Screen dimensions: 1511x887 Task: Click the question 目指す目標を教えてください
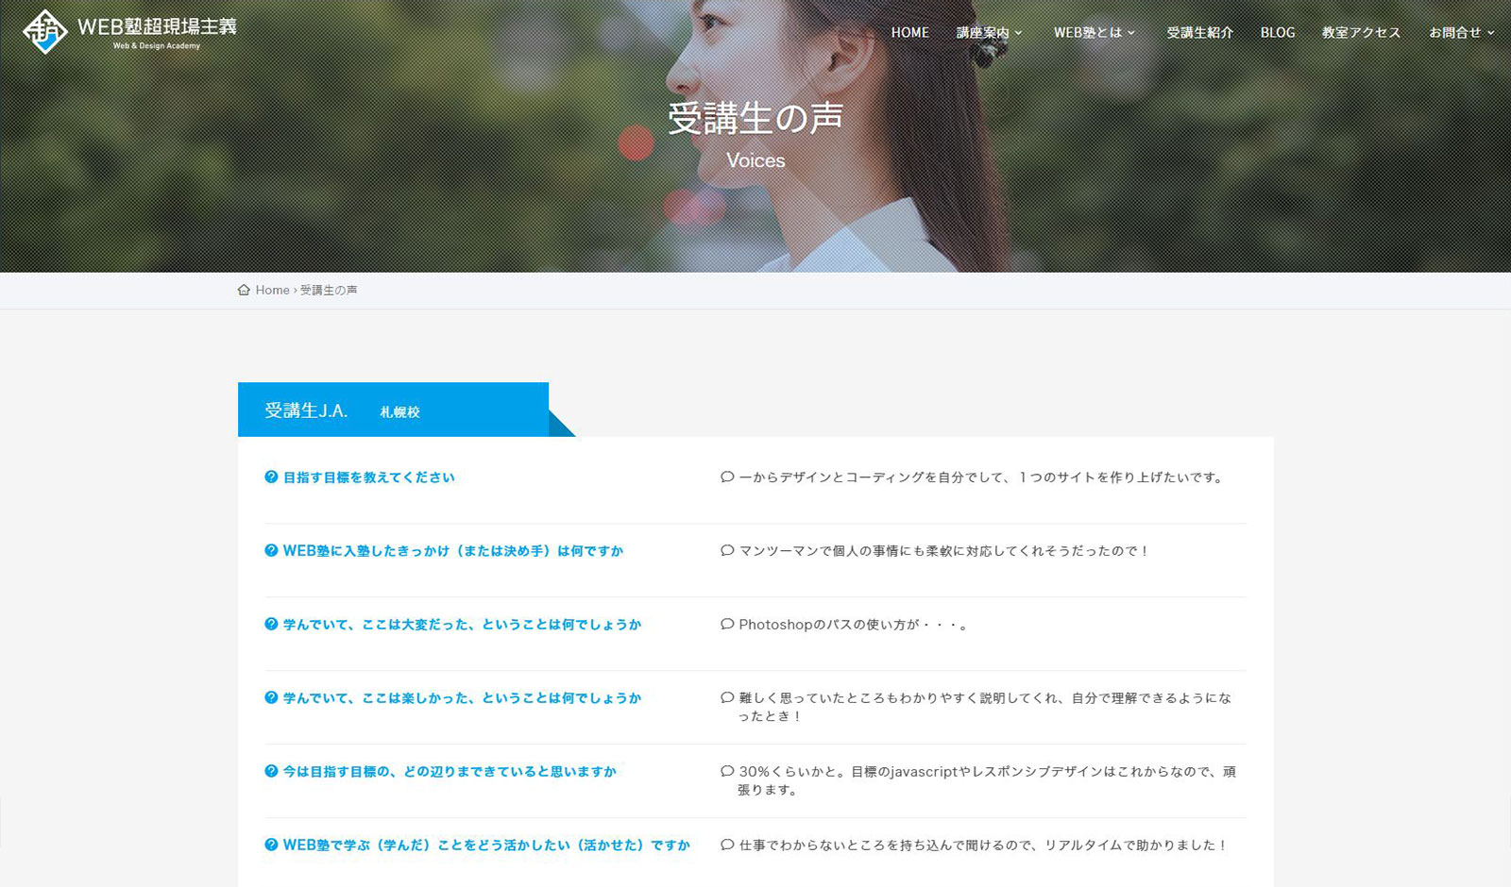click(x=369, y=477)
